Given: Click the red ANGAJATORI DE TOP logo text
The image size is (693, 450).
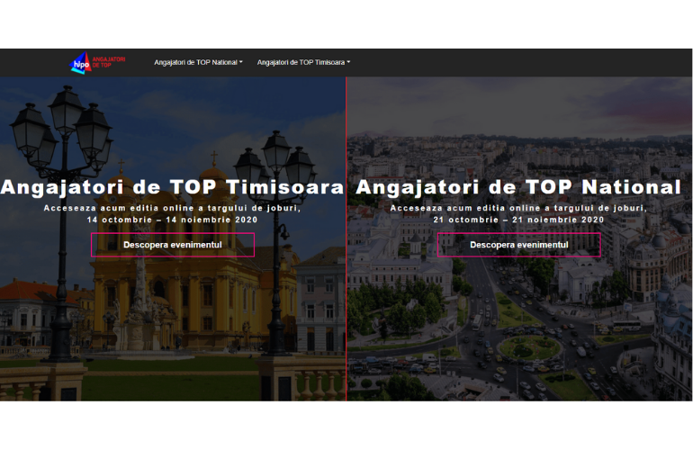Looking at the screenshot, I should [108, 61].
